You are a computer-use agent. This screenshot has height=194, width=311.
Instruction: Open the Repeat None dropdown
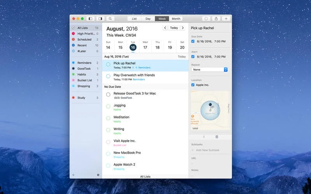point(210,70)
